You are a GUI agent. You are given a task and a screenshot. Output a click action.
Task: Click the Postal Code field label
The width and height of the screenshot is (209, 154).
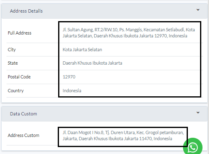pyautogui.click(x=19, y=77)
